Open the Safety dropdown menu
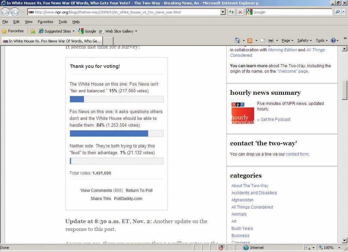 [304, 40]
